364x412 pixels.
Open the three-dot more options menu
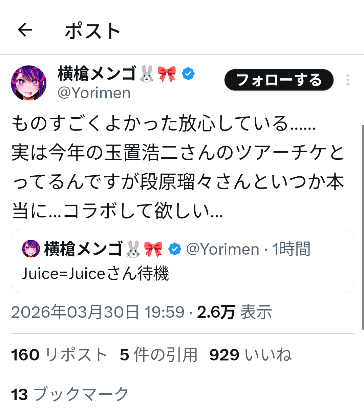[347, 80]
